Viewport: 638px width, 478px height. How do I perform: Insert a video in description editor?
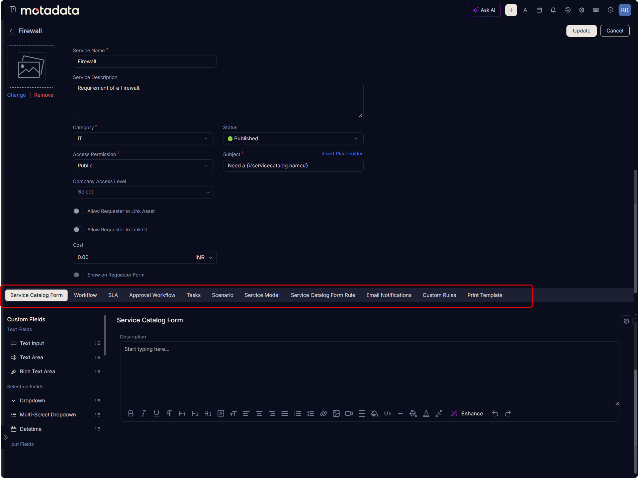click(x=349, y=413)
